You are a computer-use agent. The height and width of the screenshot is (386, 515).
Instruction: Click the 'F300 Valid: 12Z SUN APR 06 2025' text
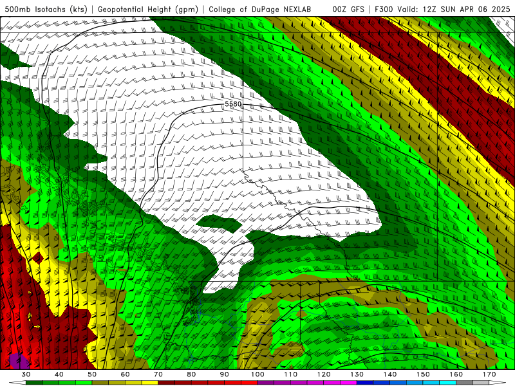coord(442,9)
